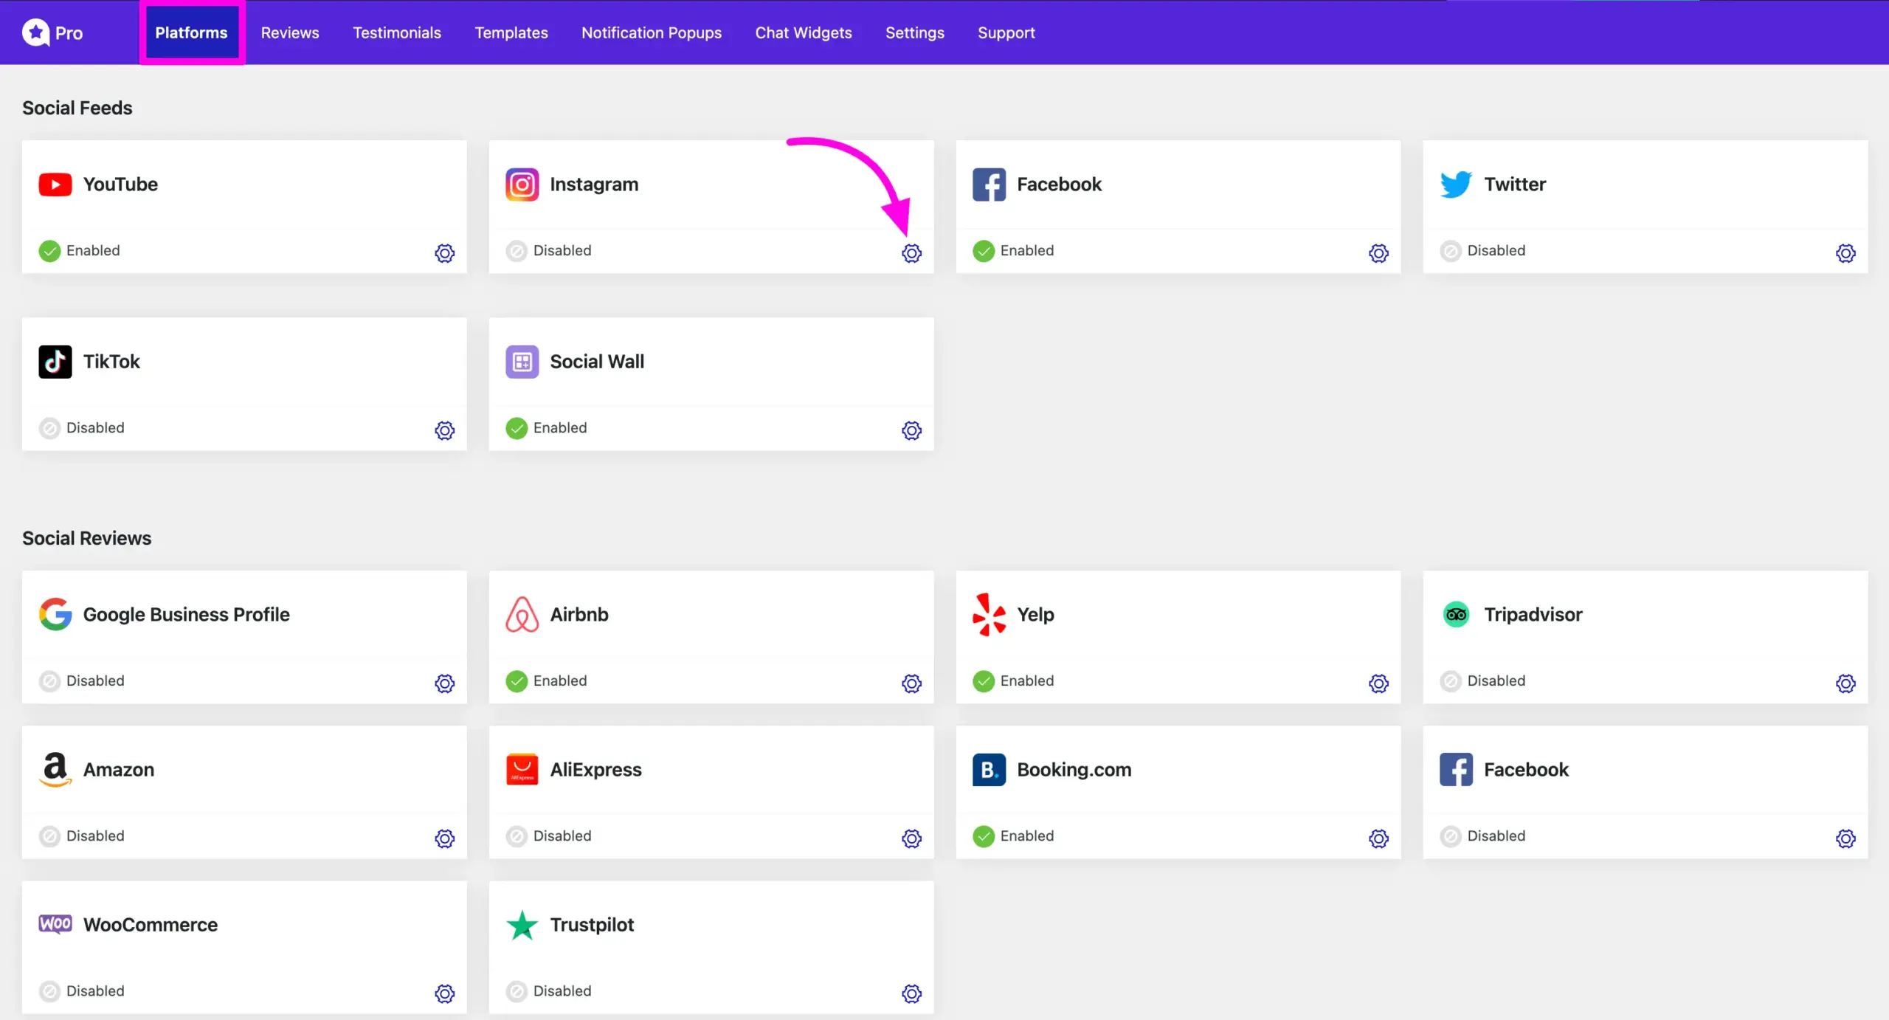Toggle Booking.com Enabled status indicator
1889x1020 pixels.
[984, 836]
